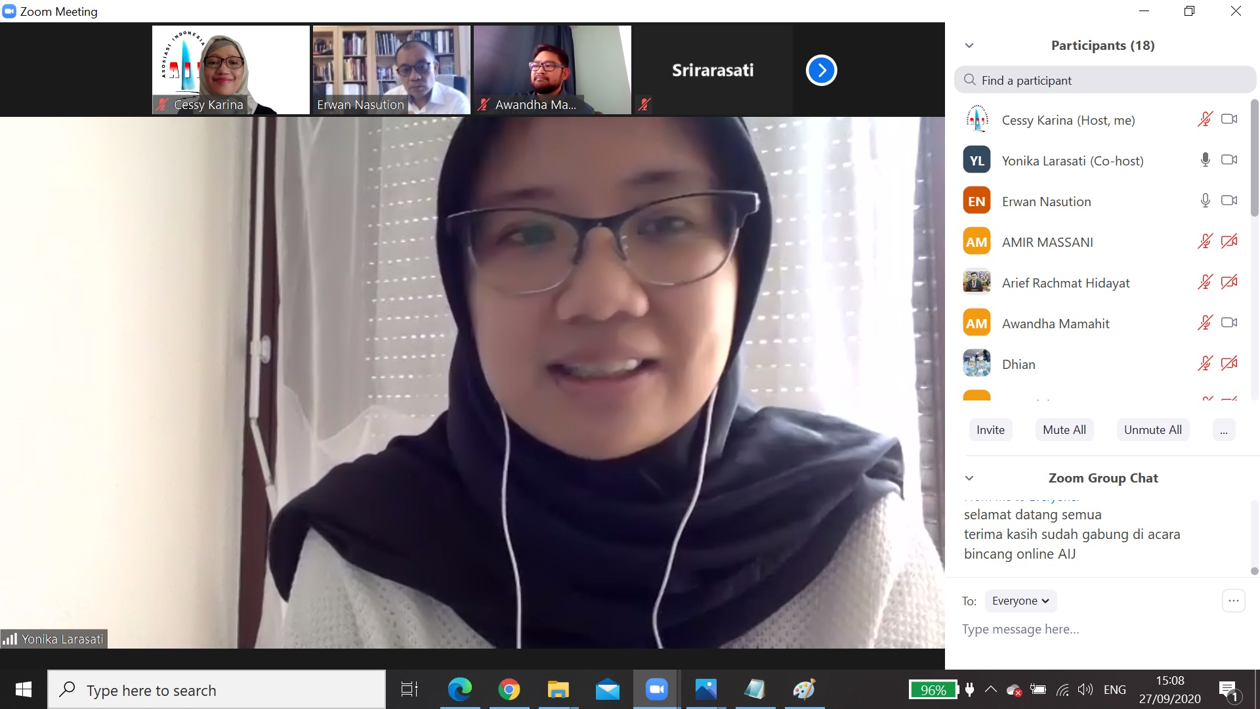Click Awandha Mamahit's muted microphone icon
The image size is (1260, 709).
point(1205,323)
